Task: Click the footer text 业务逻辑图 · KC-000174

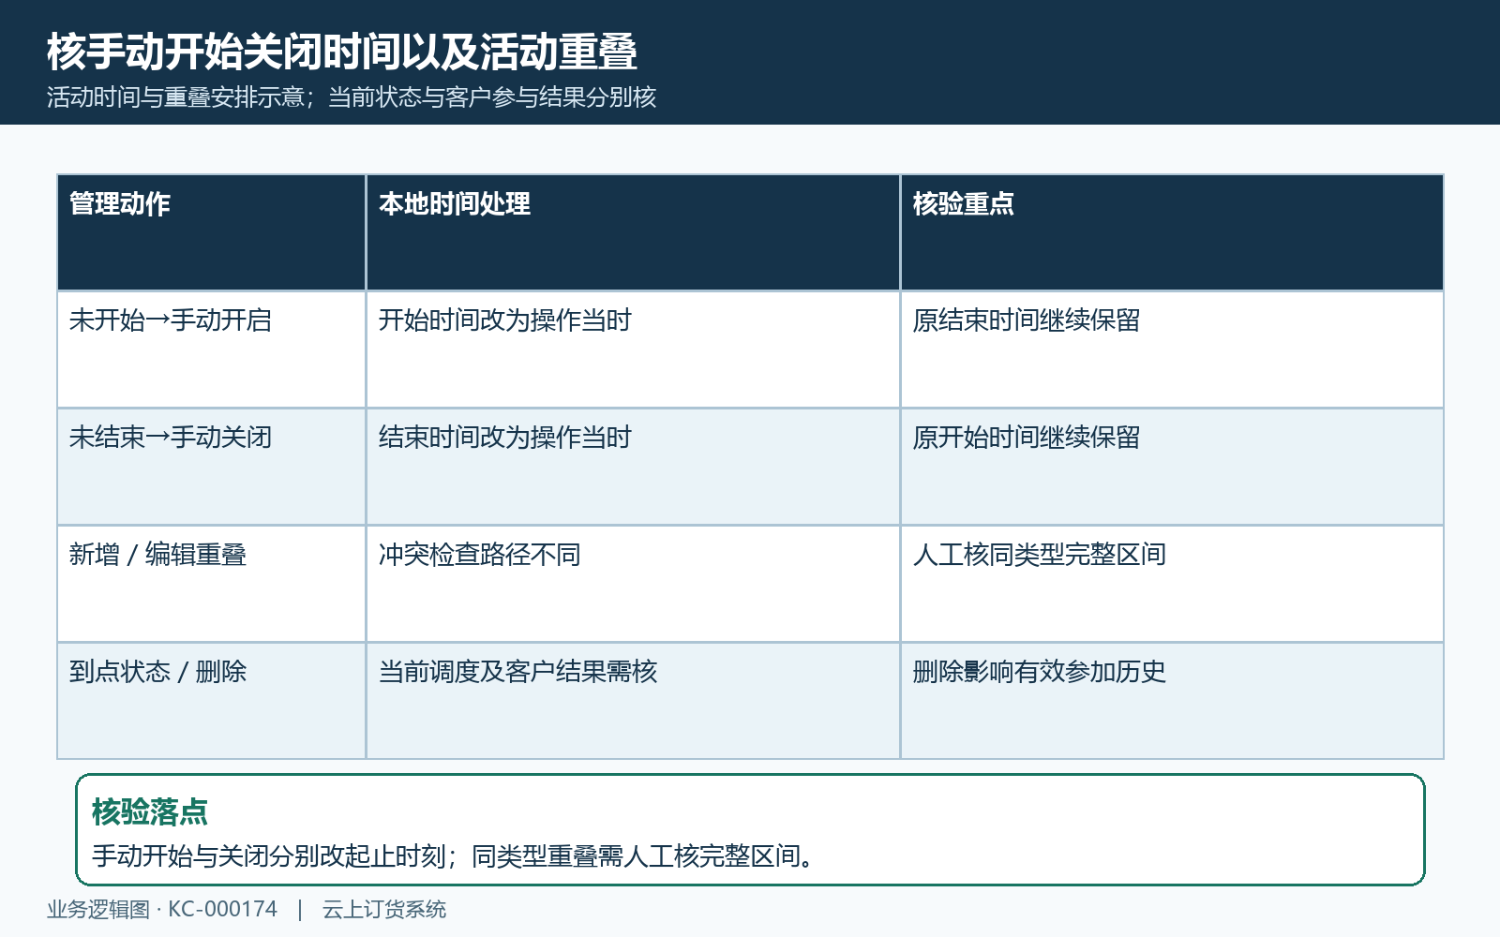Action: pyautogui.click(x=162, y=909)
